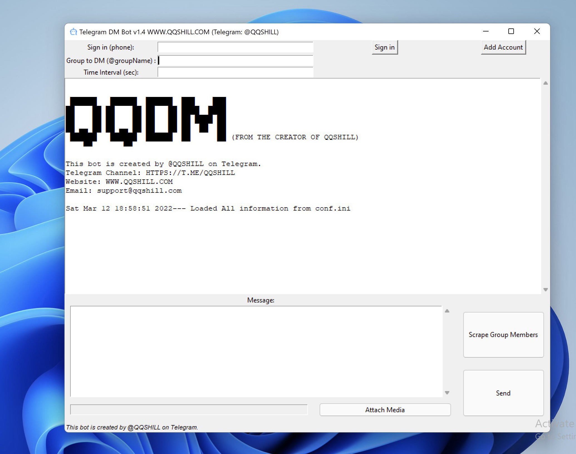Click the WWW.QQSHILL.COM website text in log
This screenshot has width=576, height=454.
point(139,182)
